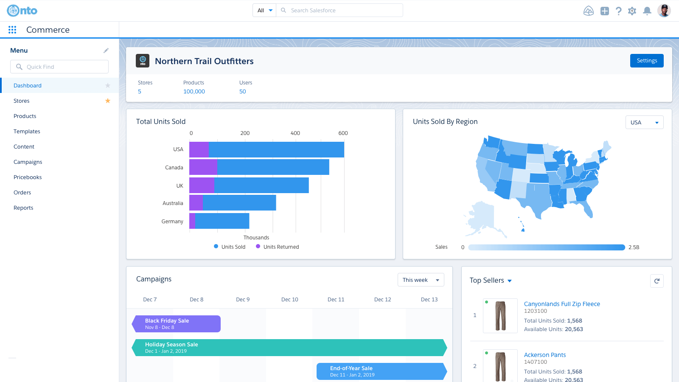The height and width of the screenshot is (382, 679).
Task: Open the App Launcher grid icon
Action: 12,30
